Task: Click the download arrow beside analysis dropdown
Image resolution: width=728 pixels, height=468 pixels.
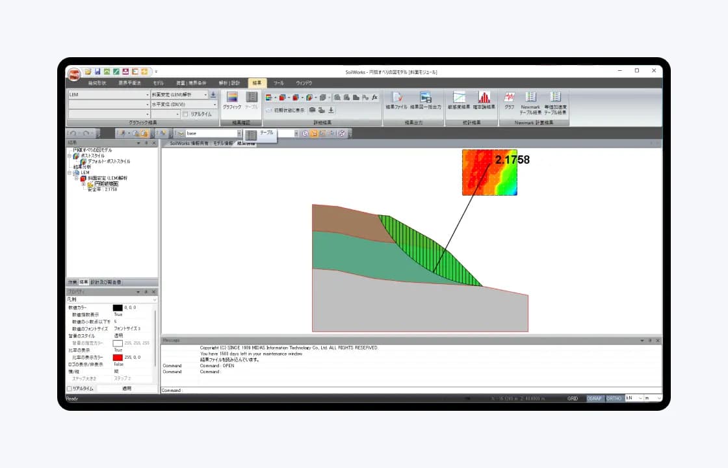Action: click(x=213, y=94)
